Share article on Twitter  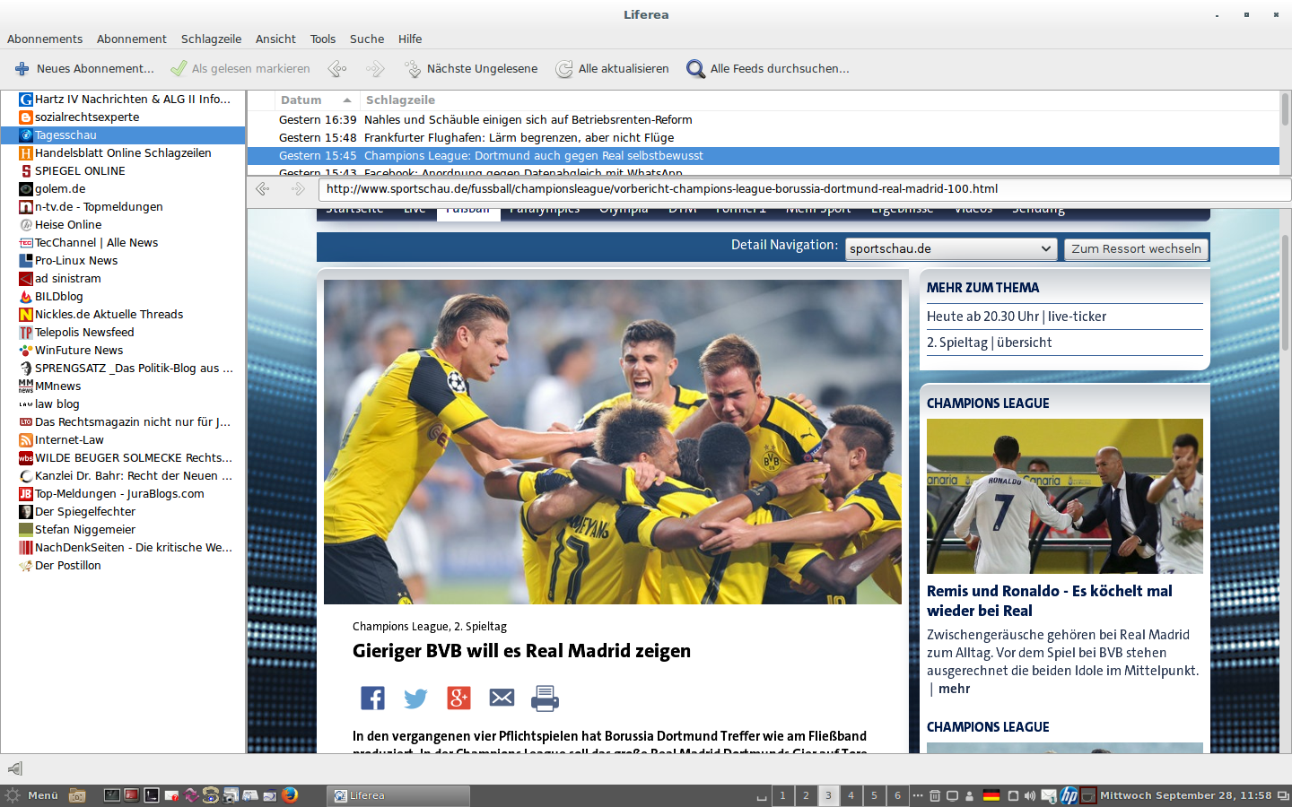(x=415, y=698)
